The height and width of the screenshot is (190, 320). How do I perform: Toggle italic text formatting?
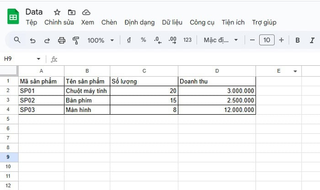tap(312, 40)
